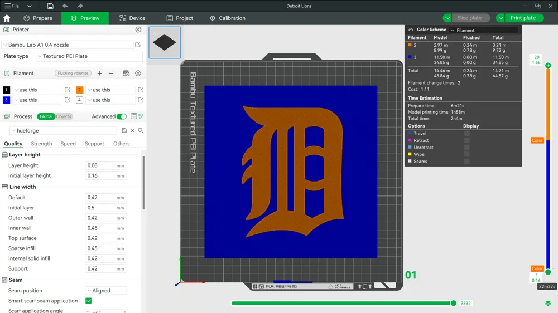The height and width of the screenshot is (313, 558).
Task: Edit filament 2 preset
Action: click(x=141, y=90)
